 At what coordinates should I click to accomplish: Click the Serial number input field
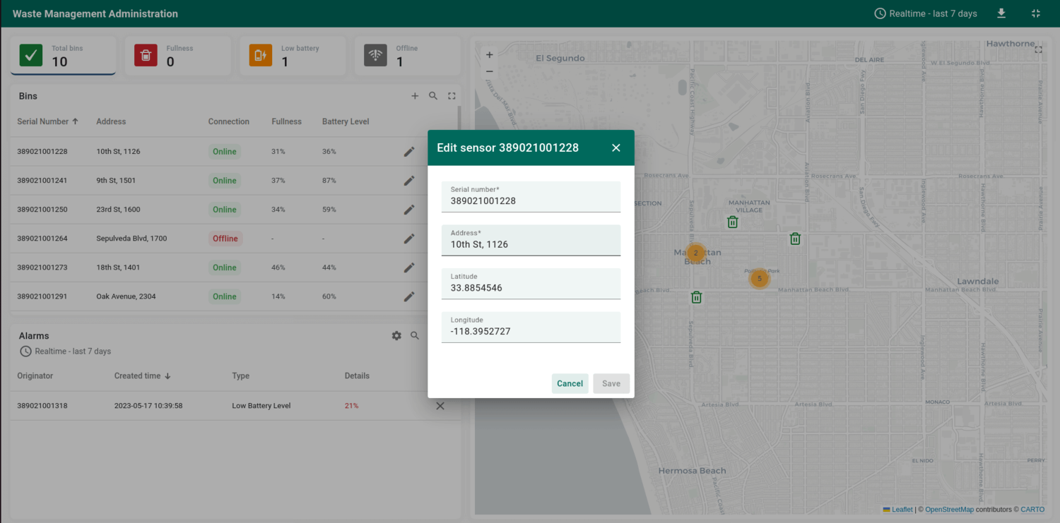(531, 200)
